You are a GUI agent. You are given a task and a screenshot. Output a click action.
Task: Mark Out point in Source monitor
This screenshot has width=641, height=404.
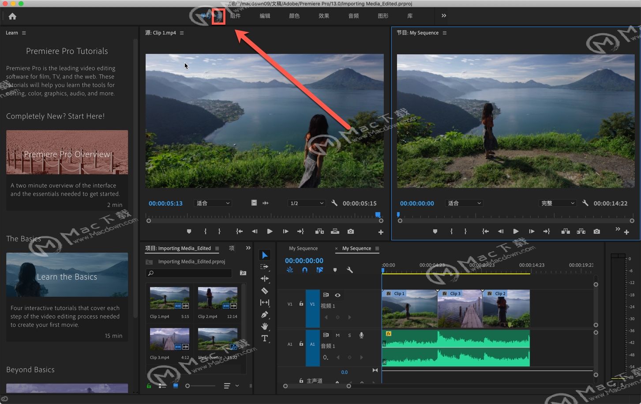219,232
